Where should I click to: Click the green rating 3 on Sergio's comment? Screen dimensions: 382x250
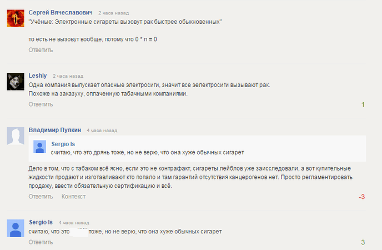363,242
